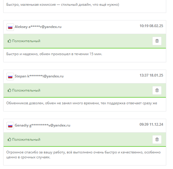Click Russian flag next to Stepan

click(x=10, y=76)
